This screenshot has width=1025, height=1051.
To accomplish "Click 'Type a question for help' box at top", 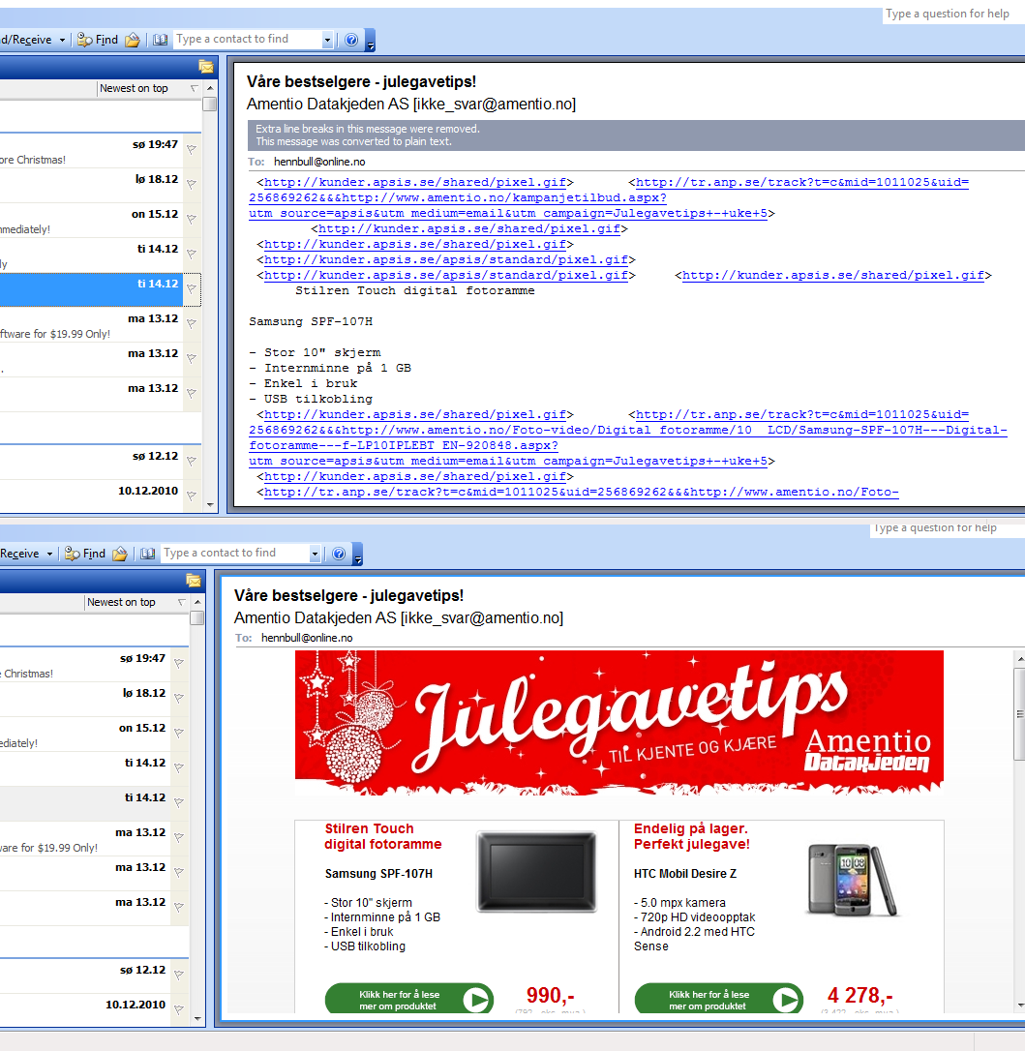I will pos(953,14).
